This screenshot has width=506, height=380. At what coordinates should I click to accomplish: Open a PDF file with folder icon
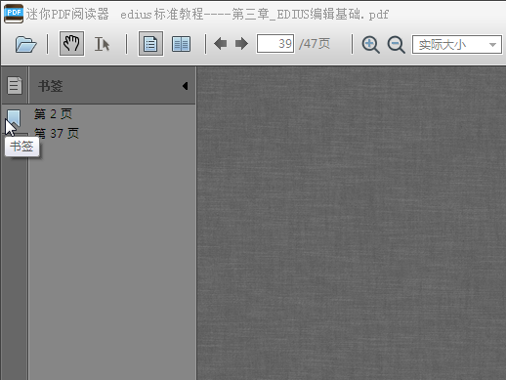tap(25, 44)
